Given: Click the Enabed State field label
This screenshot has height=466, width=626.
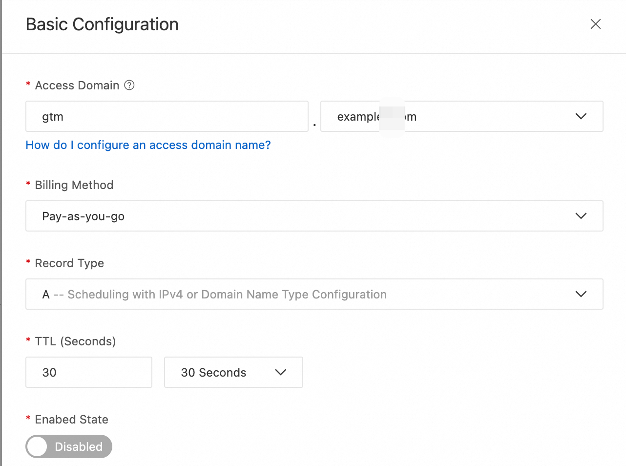Looking at the screenshot, I should click(71, 420).
